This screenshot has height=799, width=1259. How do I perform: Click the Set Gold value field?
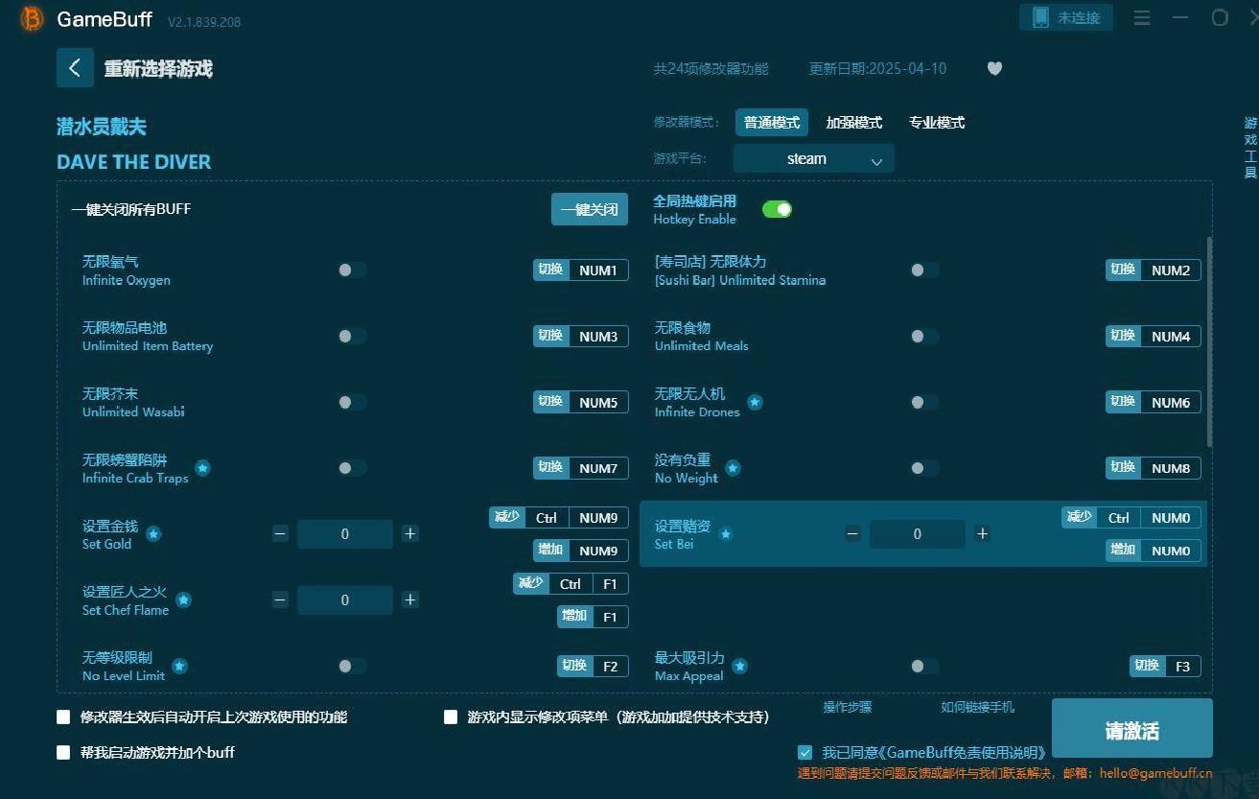345,534
